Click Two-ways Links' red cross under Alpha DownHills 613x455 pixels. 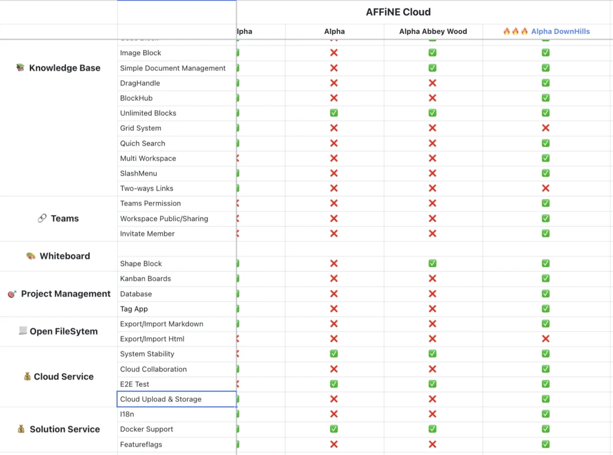pos(545,188)
